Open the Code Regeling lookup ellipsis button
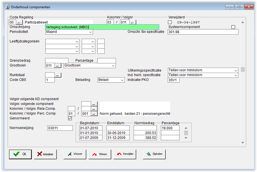The image size is (257, 172). pyautogui.click(x=19, y=22)
